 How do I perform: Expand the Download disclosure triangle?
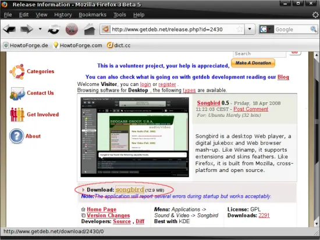(x=83, y=190)
